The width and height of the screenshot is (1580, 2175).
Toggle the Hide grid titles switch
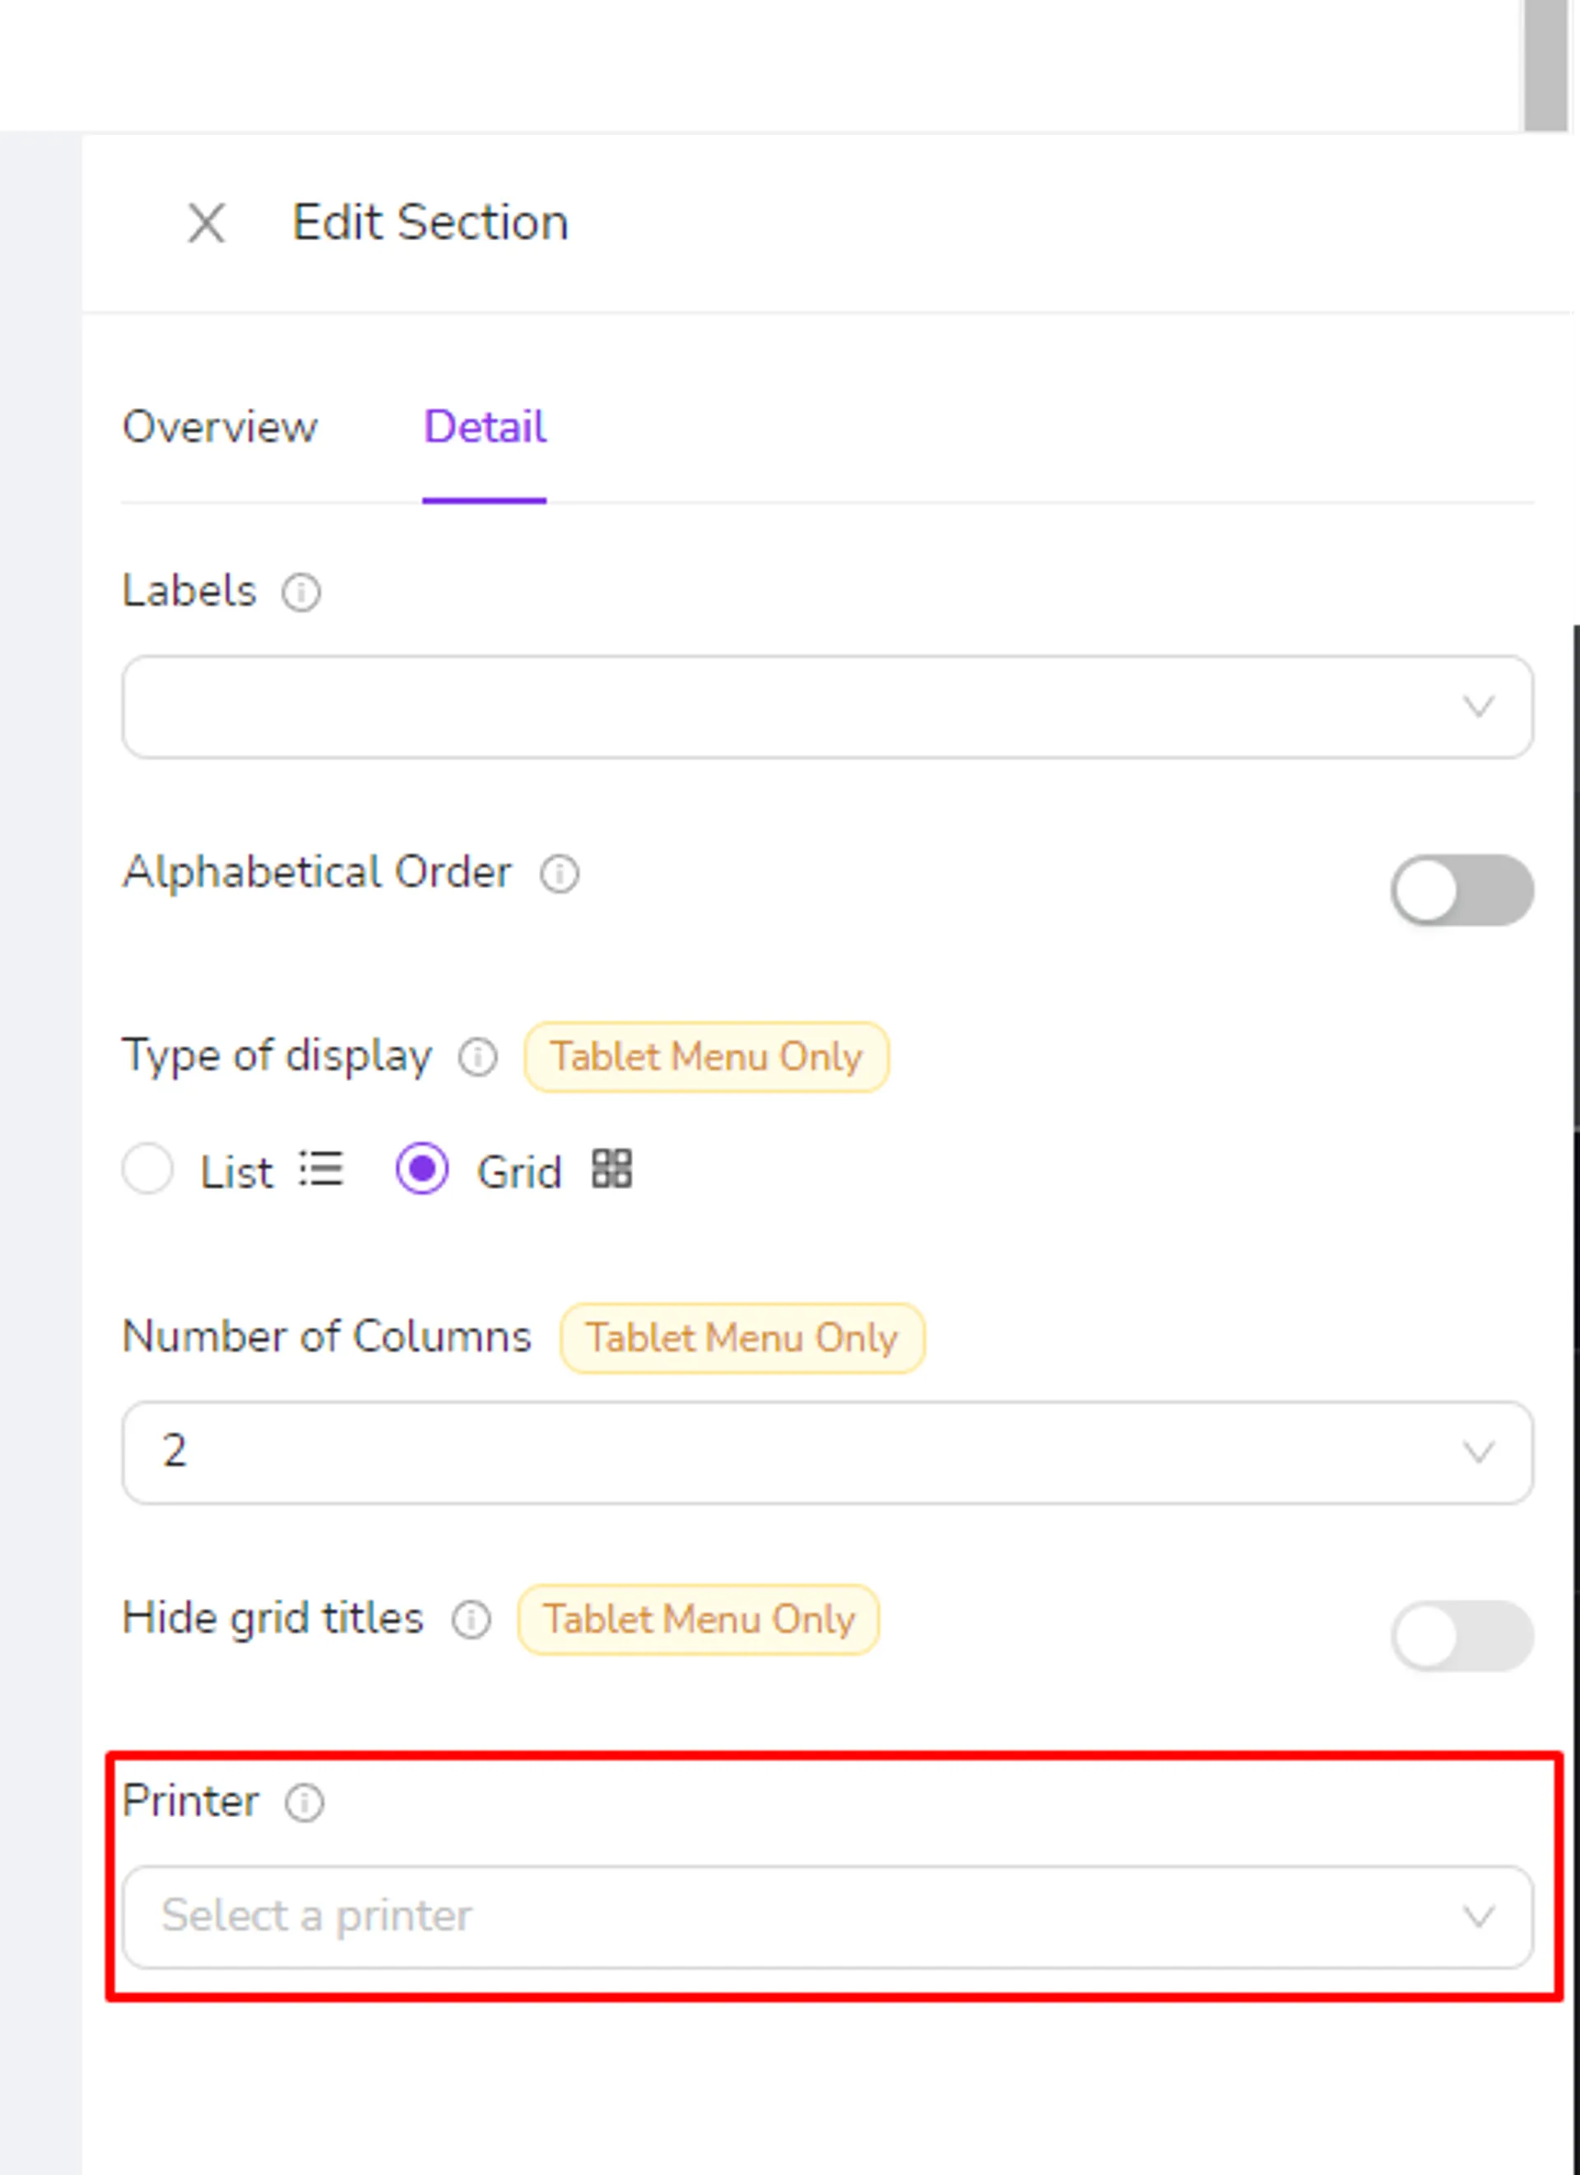click(1462, 1636)
